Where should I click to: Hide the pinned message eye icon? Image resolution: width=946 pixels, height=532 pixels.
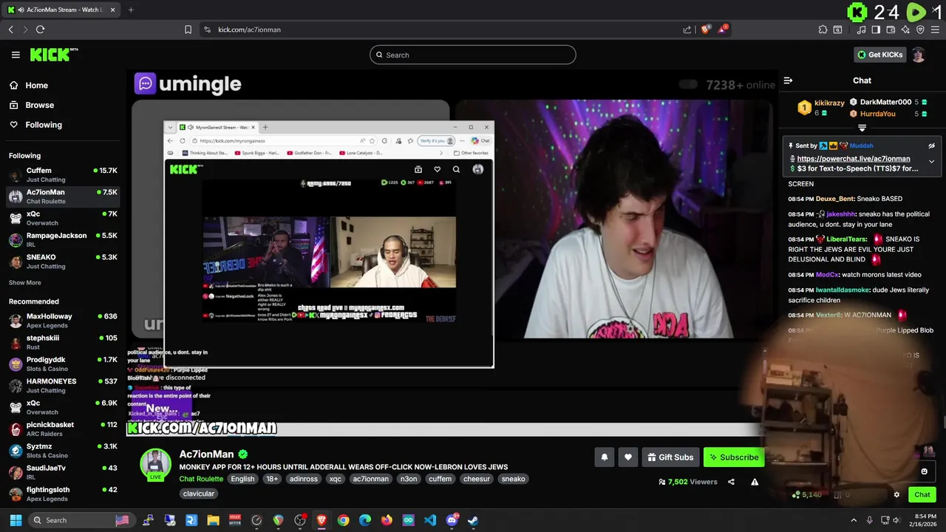pyautogui.click(x=931, y=146)
